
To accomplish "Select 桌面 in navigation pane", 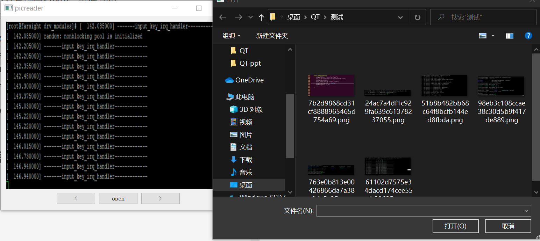I will tap(249, 185).
